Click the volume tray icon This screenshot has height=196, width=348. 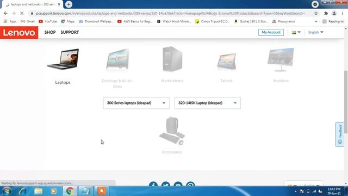click(x=320, y=191)
